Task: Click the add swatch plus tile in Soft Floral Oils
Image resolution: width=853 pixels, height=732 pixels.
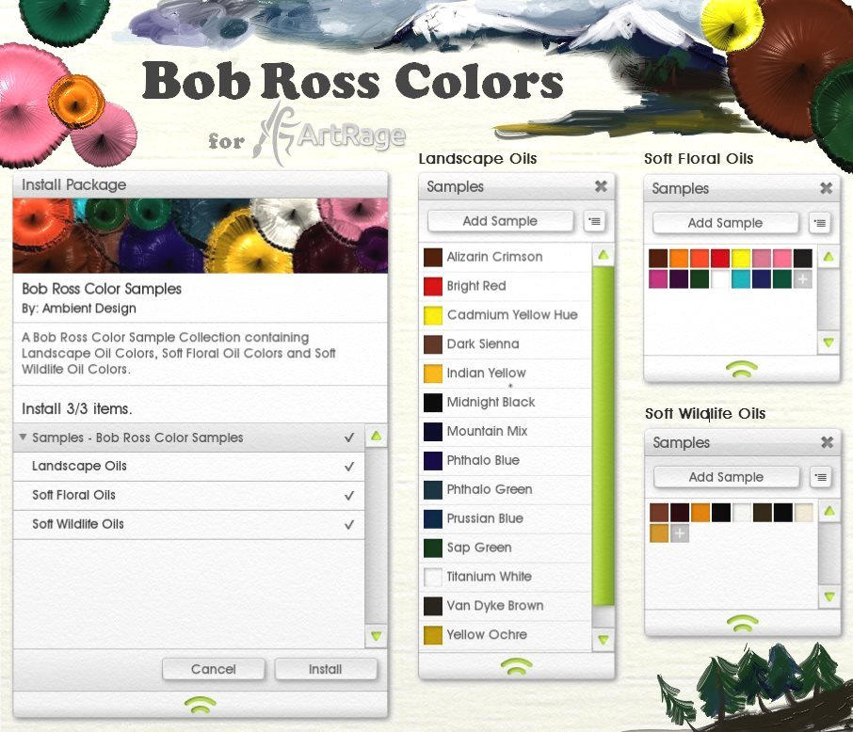Action: pyautogui.click(x=802, y=279)
